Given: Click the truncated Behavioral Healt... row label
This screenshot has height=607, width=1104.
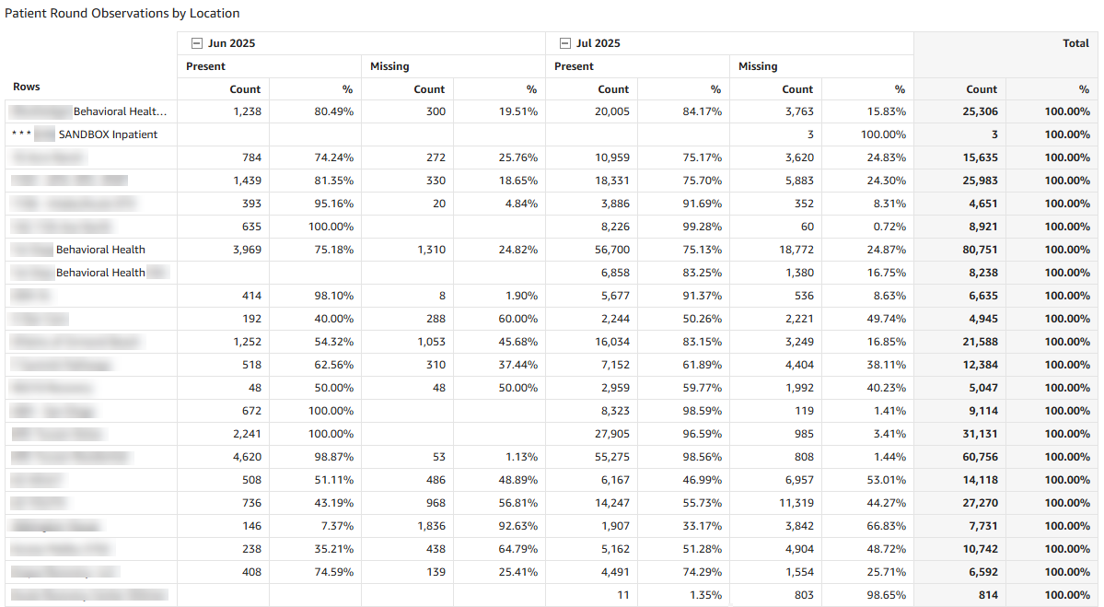Looking at the screenshot, I should [120, 111].
